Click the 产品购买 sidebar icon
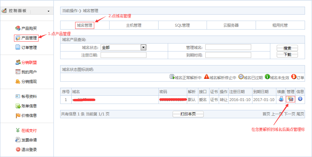This screenshot has height=157, width=312. (x=18, y=28)
